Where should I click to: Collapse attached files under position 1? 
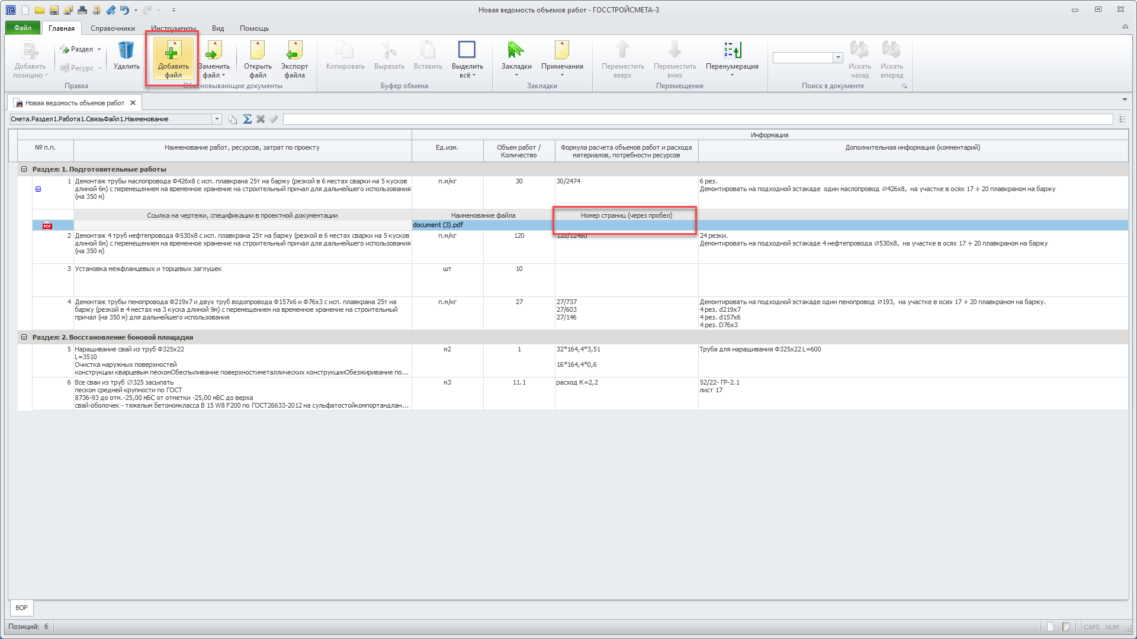tap(38, 189)
